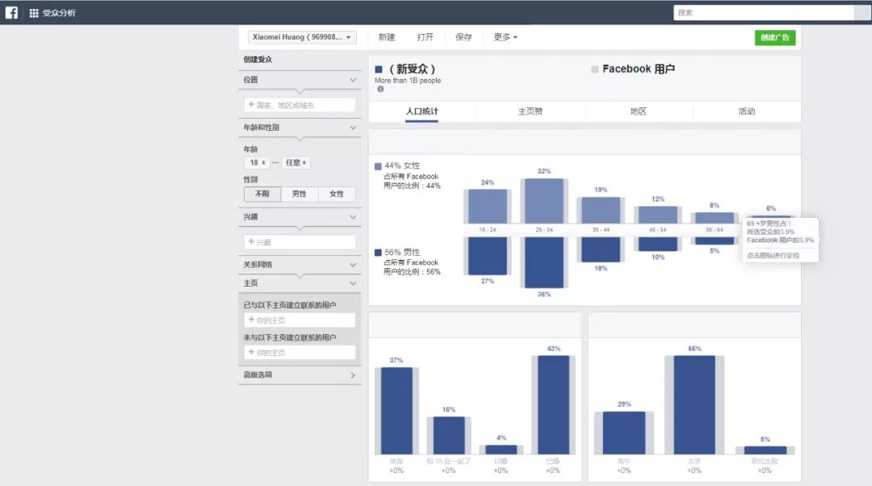Click the men 55-64 bar showing 5%
872x486 pixels.
click(715, 241)
